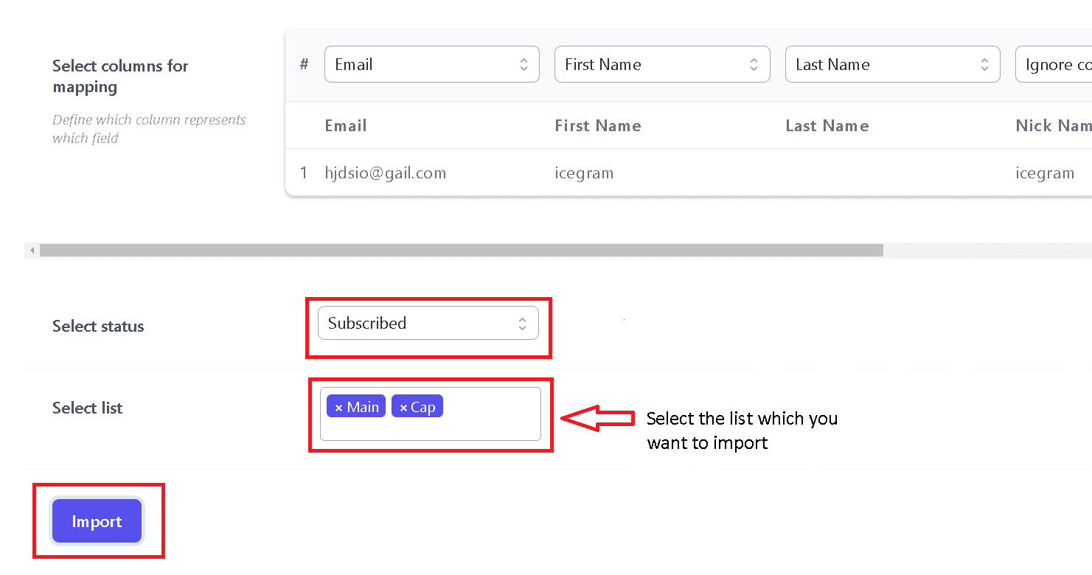Click the Import button
The width and height of the screenshot is (1092, 575).
[x=97, y=521]
